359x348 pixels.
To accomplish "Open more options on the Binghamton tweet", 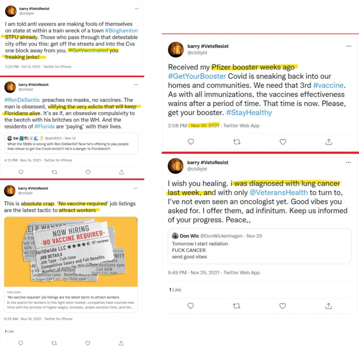I will (x=137, y=9).
